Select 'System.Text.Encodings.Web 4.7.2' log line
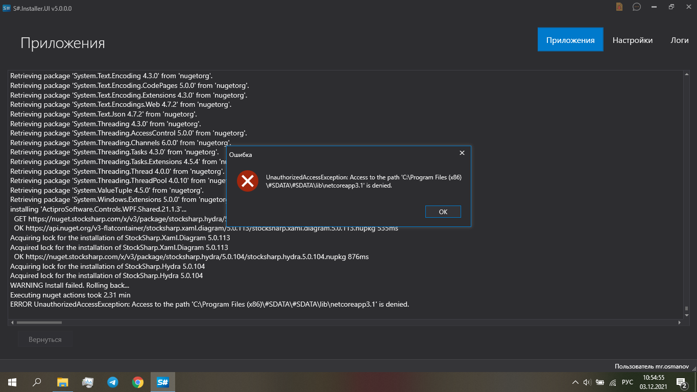This screenshot has width=697, height=392. coord(121,104)
